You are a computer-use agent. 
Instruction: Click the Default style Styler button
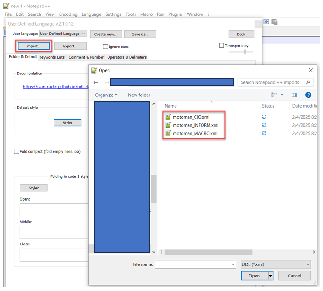67,123
